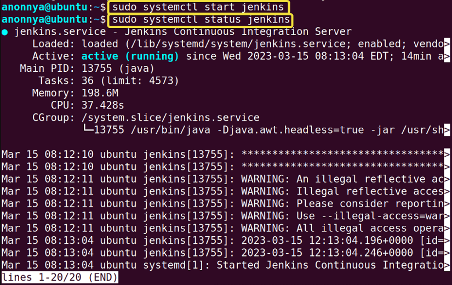Click the 'sudo systemctl status jenkins' command text
The image size is (452, 285).
pos(201,19)
